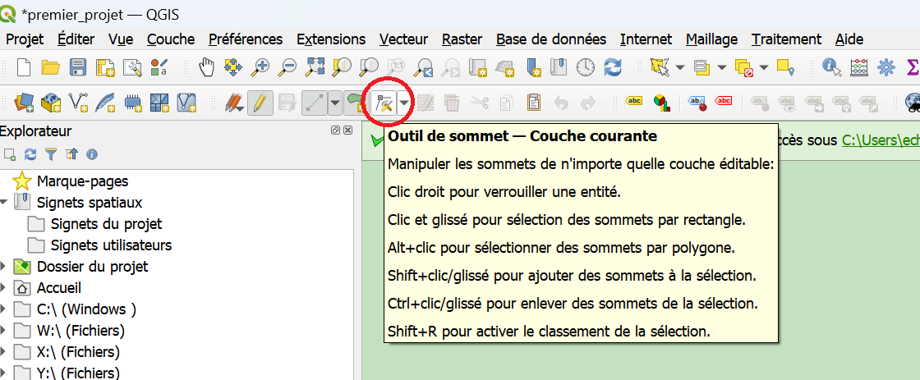The width and height of the screenshot is (920, 380).
Task: Click the highlight pinned labels icon
Action: pos(697,103)
